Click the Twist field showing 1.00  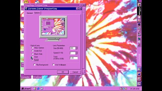point(74,58)
